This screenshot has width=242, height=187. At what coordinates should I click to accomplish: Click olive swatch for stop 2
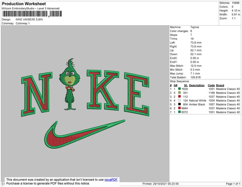(179, 93)
